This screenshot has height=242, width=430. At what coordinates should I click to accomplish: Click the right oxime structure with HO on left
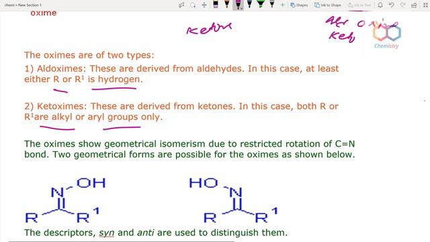coord(234,200)
